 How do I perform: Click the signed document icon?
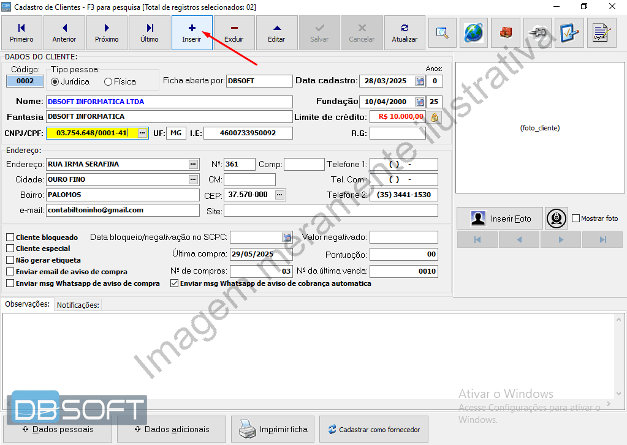(x=601, y=33)
